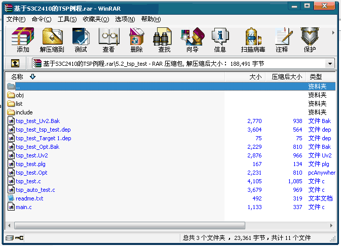341x246 pixels.
Task: Click the WinRAR title bar icon
Action: click(9, 8)
